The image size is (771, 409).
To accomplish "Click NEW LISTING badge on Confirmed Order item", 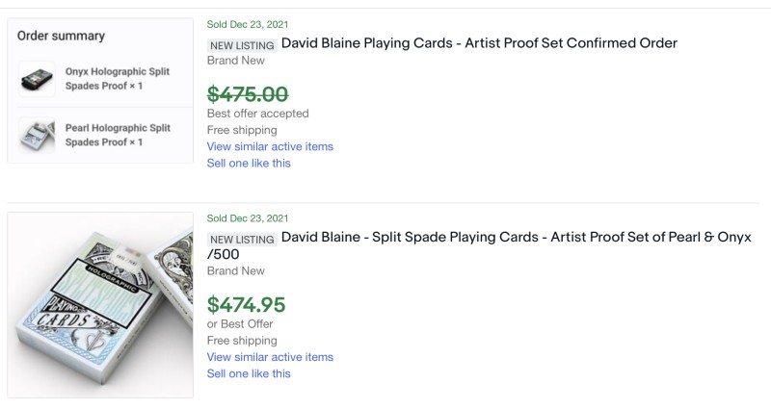I will (x=242, y=45).
